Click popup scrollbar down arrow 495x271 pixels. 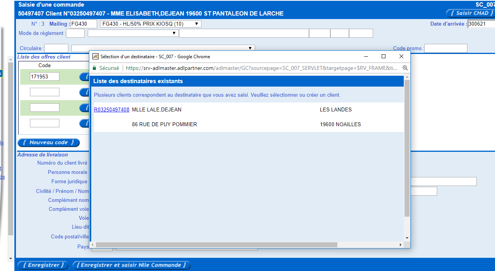pyautogui.click(x=407, y=238)
